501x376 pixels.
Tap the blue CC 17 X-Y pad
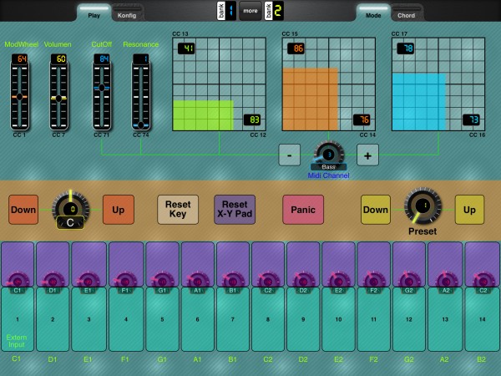coord(438,84)
